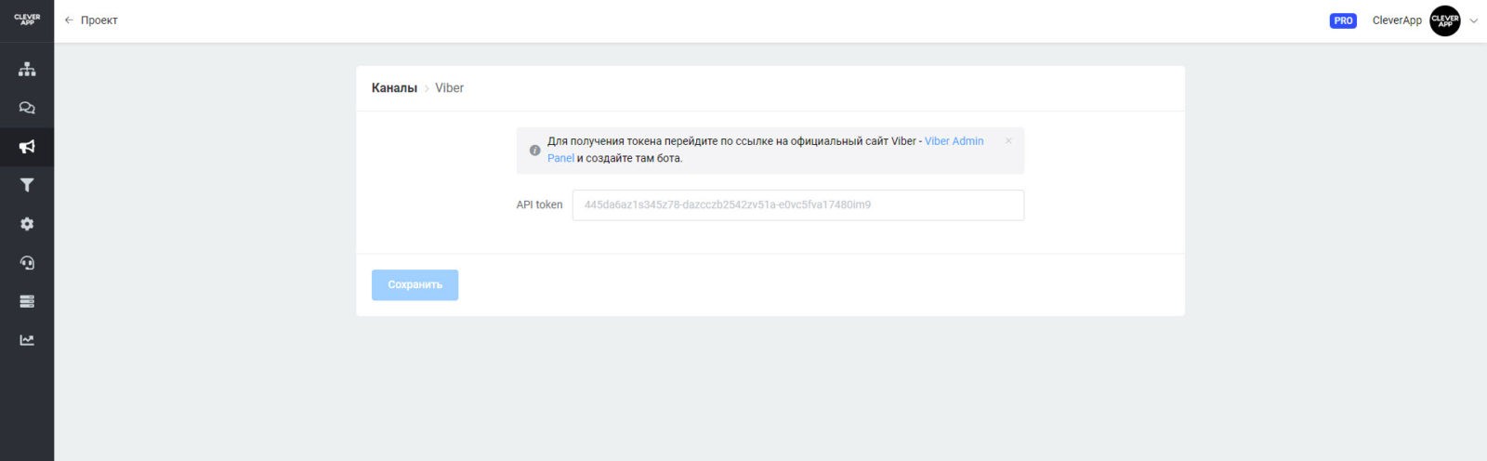Go back using the arrow beside Проект

tap(69, 20)
